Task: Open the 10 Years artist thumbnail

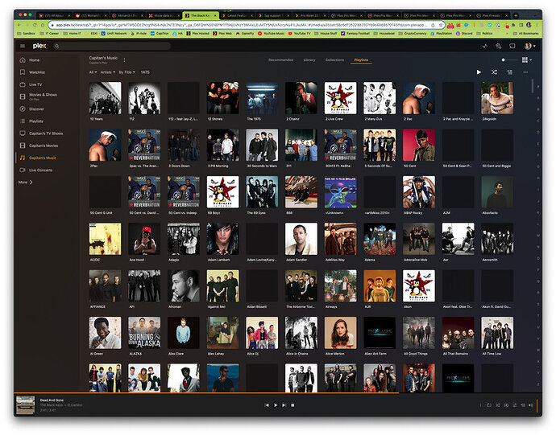Action: pyautogui.click(x=105, y=98)
